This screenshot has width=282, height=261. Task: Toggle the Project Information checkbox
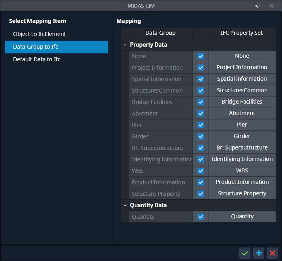(201, 68)
